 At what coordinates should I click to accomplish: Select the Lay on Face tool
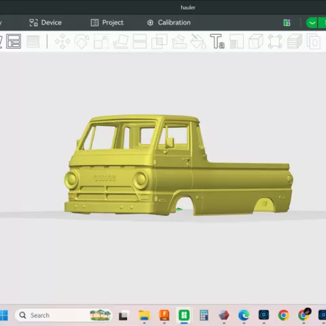click(121, 41)
